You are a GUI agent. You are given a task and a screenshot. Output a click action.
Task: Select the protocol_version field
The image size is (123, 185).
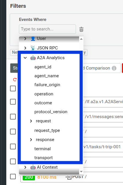pos(51,112)
